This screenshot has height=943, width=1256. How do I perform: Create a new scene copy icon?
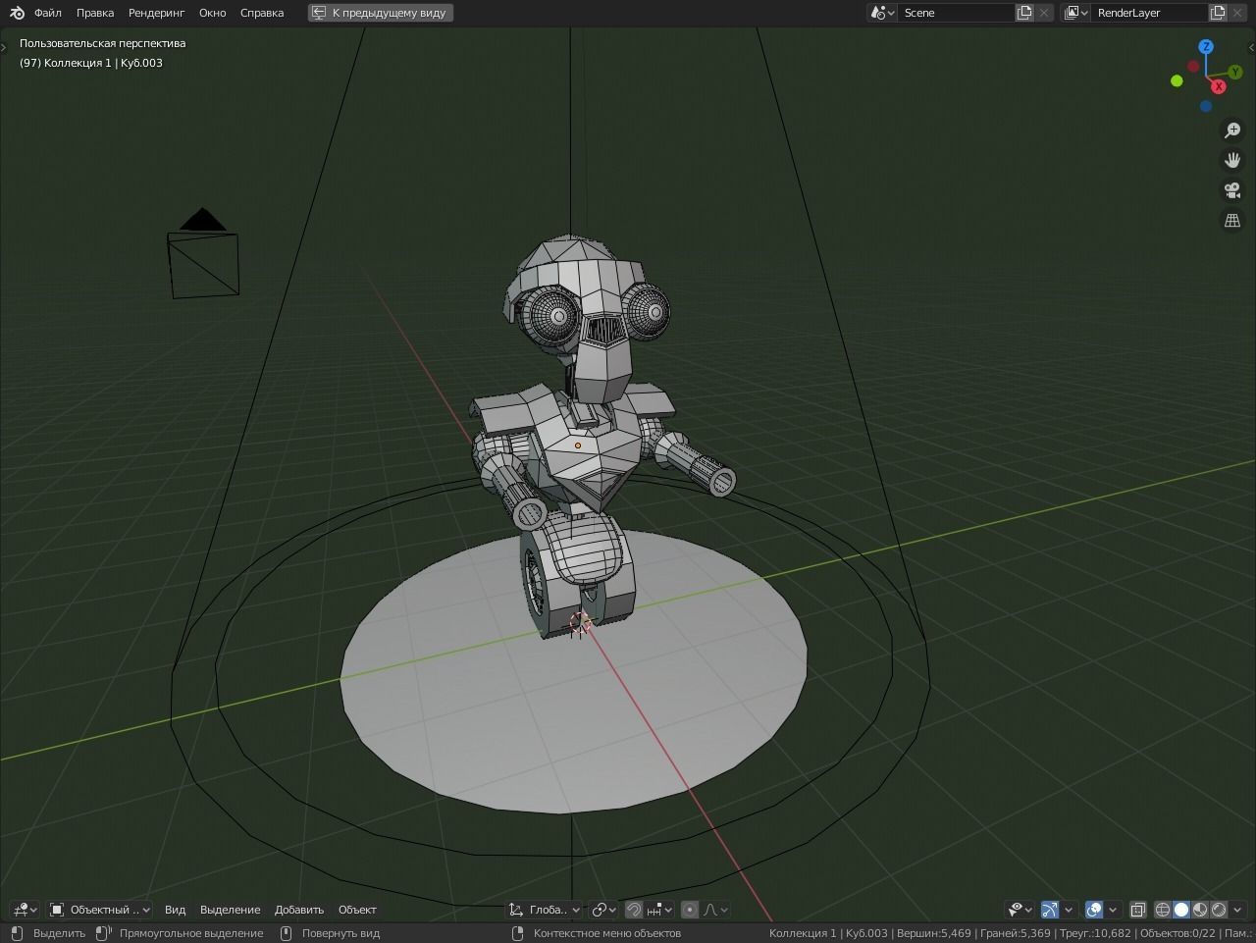[x=1024, y=13]
